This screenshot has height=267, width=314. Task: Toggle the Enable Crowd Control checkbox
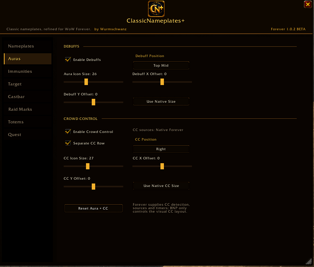(x=68, y=131)
